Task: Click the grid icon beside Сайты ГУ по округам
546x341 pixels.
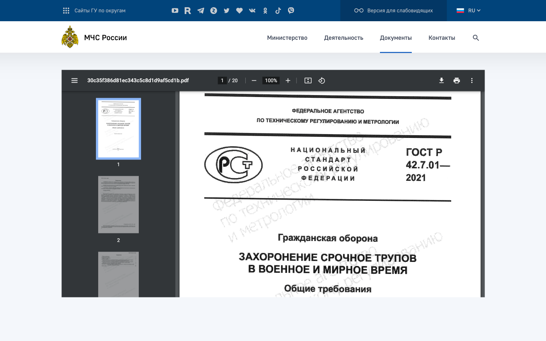Action: 66,11
